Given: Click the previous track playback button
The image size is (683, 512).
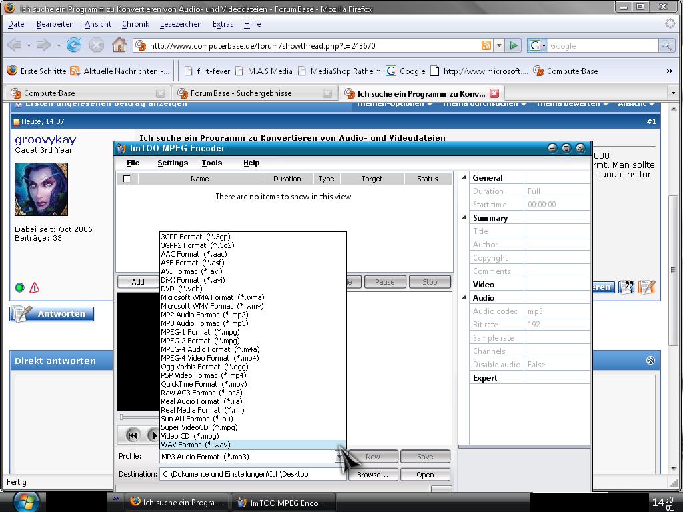Looking at the screenshot, I should pos(133,435).
